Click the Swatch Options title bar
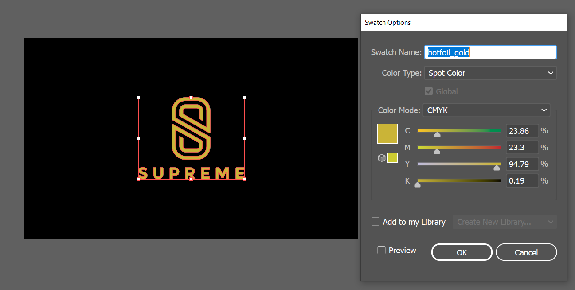The width and height of the screenshot is (575, 290). [x=464, y=22]
